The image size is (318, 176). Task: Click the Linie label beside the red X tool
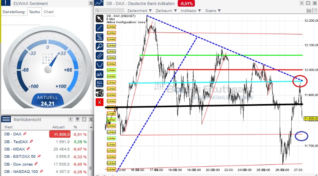click(111, 101)
